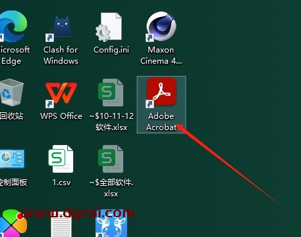
Task: Open the Microsoft Edge desktop shortcut
Action: [x=13, y=26]
